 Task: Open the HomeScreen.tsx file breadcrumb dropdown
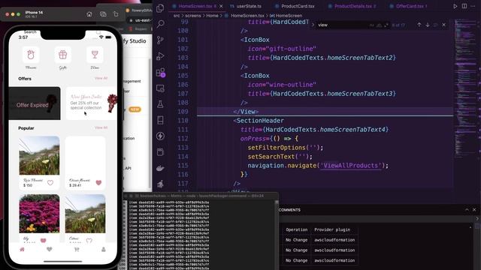[244, 15]
